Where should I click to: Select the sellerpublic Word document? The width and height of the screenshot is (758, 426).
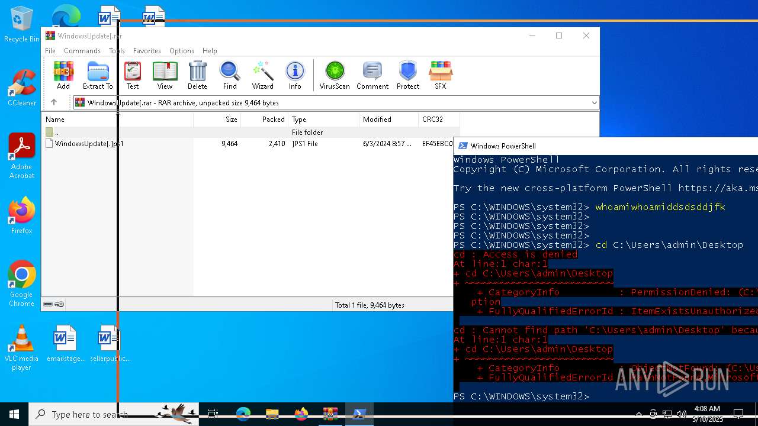coord(110,343)
